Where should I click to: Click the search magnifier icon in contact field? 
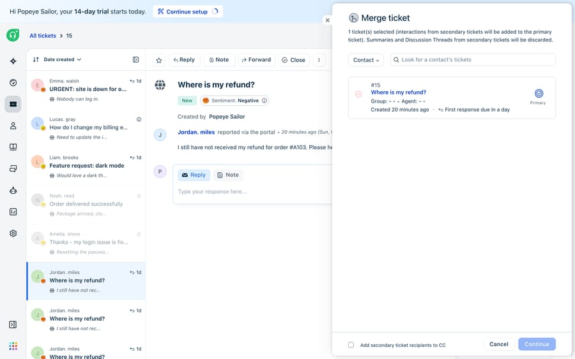point(396,60)
